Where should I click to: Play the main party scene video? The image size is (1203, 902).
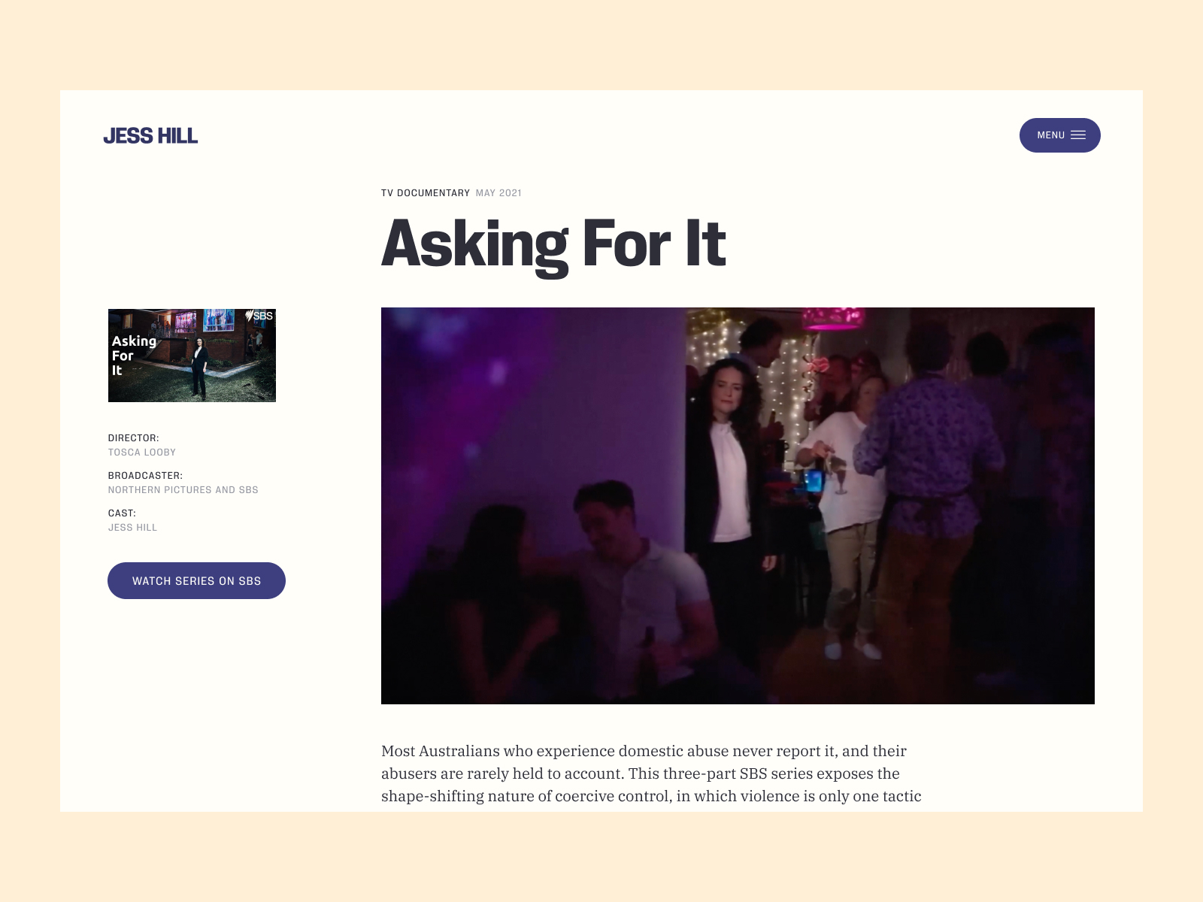tap(737, 505)
